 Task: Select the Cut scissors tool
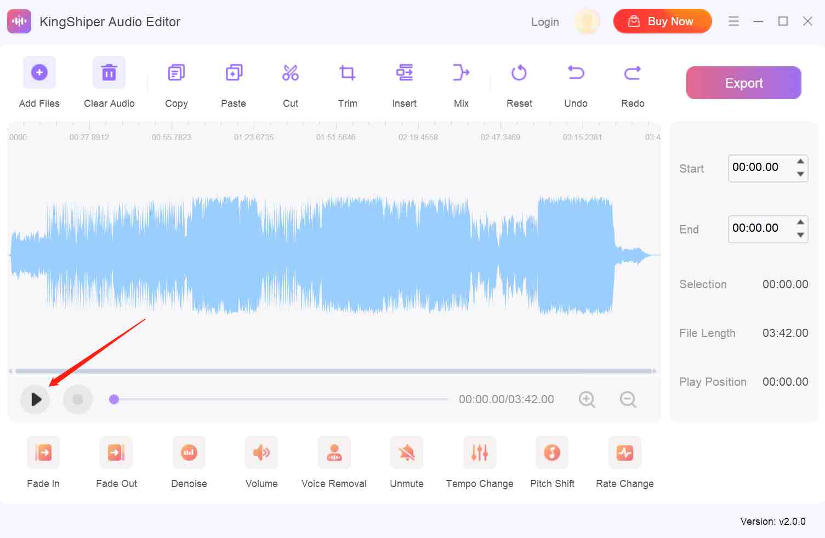coord(291,72)
